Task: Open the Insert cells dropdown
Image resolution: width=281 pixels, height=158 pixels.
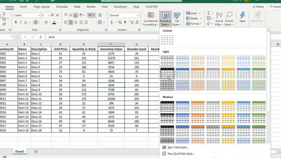Action: coord(200,13)
